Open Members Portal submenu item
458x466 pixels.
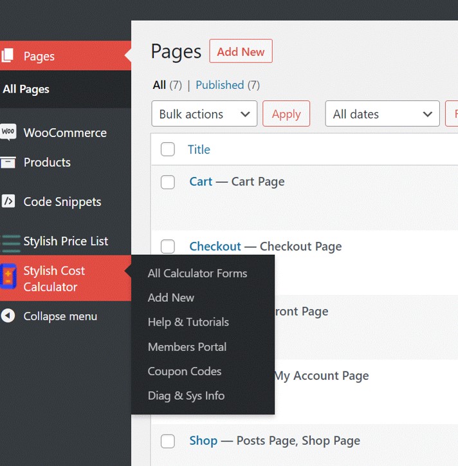coord(187,347)
